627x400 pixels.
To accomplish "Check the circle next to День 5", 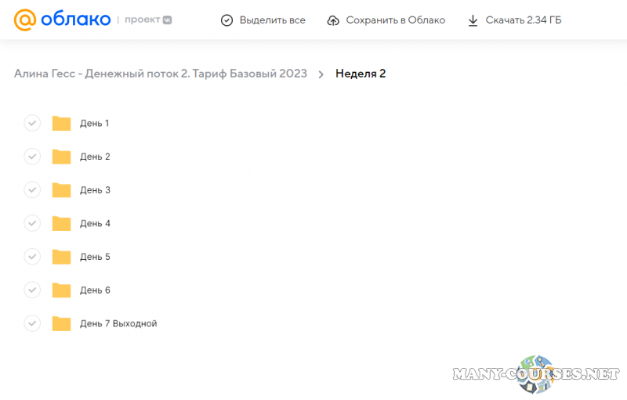I will tap(32, 257).
